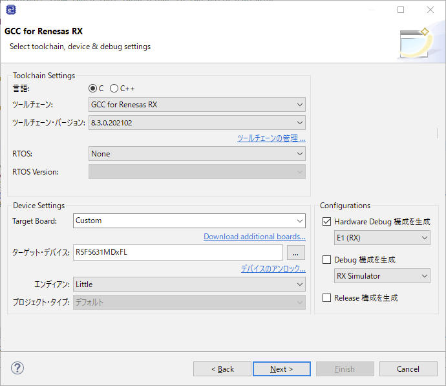Click ツールチェーンの管理 link
This screenshot has width=446, height=386.
coord(271,138)
